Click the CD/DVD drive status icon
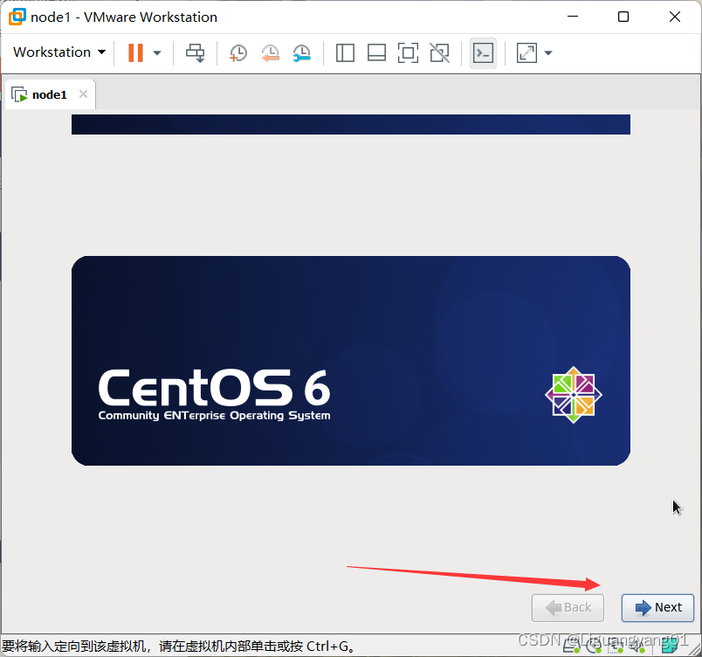 (x=594, y=646)
